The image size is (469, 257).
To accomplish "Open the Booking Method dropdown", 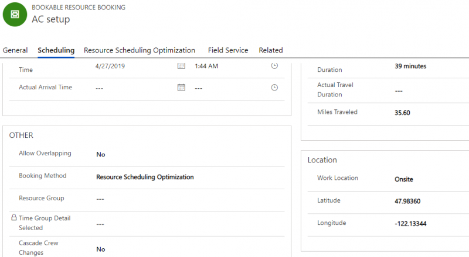I will 145,177.
